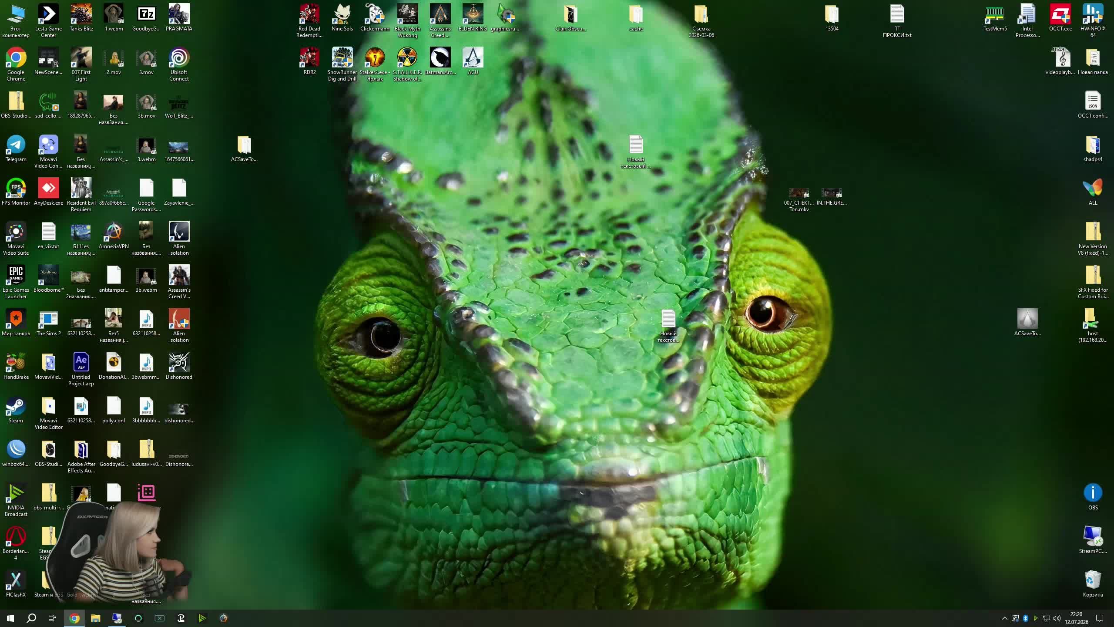
Task: Select the Этот компьютер icon
Action: [x=16, y=20]
